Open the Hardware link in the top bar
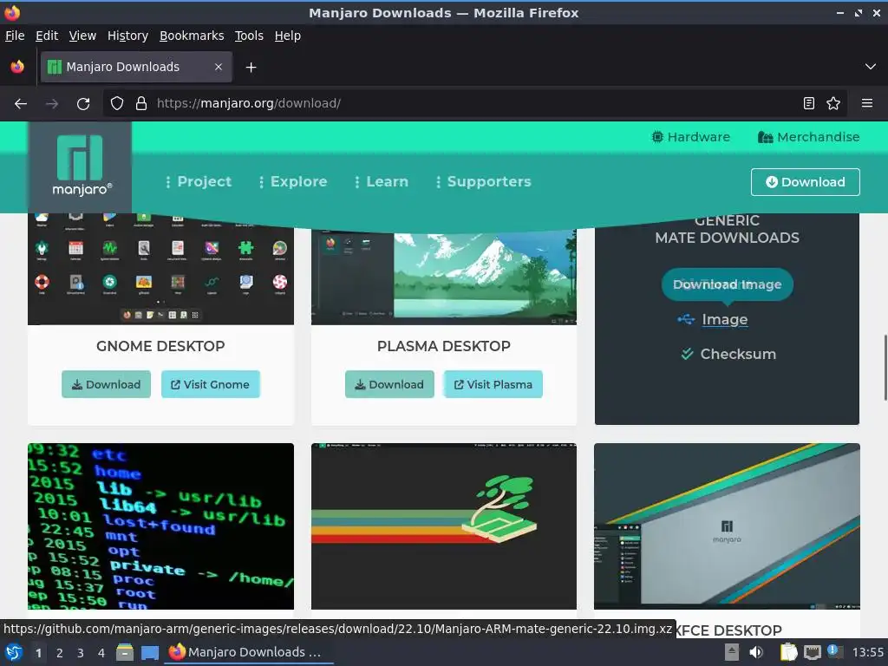888x666 pixels. tap(691, 137)
